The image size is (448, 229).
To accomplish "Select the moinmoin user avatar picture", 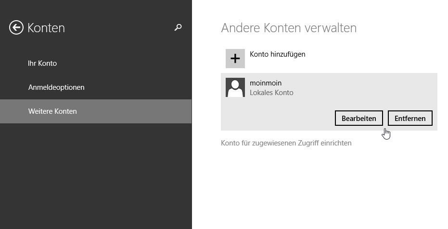I will point(235,87).
